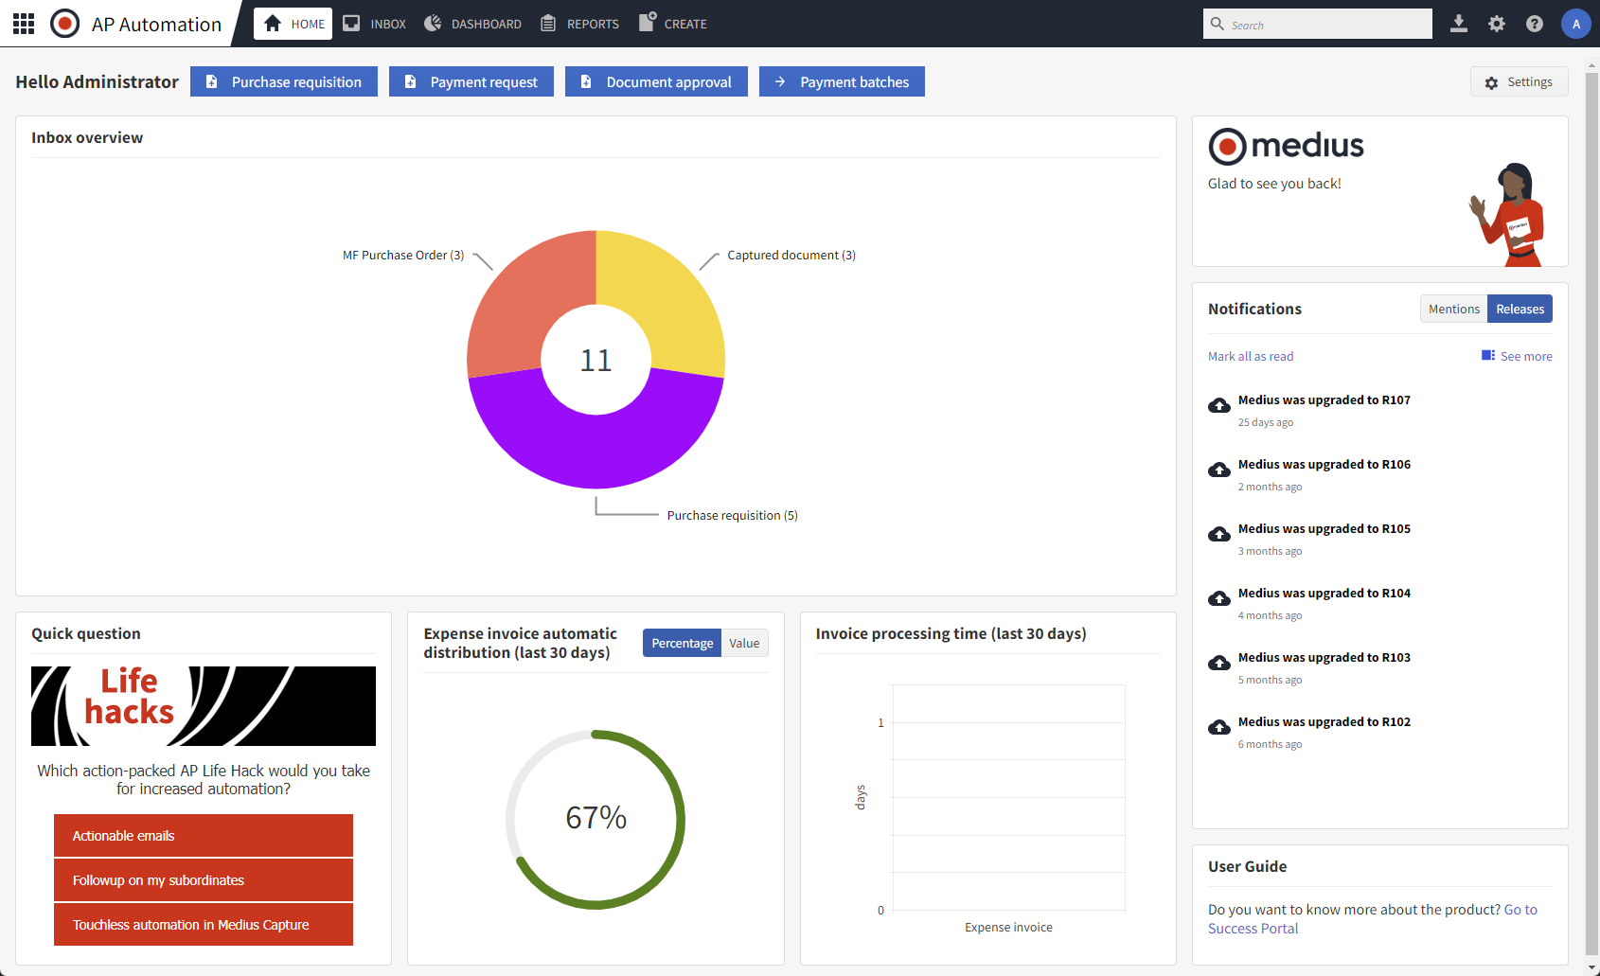Go to the Inbox tab
This screenshot has height=976, width=1600.
(375, 24)
